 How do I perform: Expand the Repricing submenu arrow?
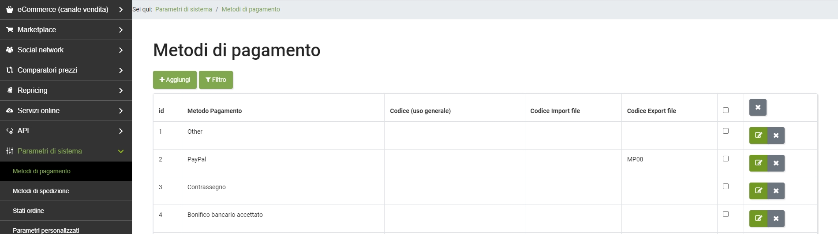[121, 91]
